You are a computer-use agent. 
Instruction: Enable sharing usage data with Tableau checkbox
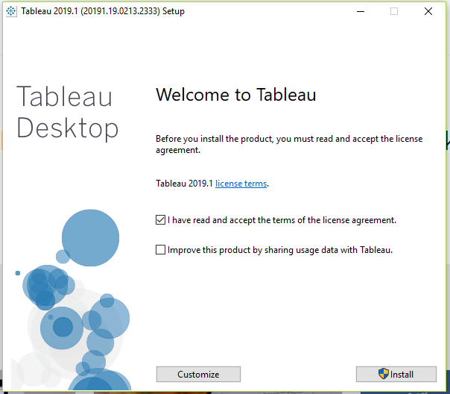(x=160, y=250)
